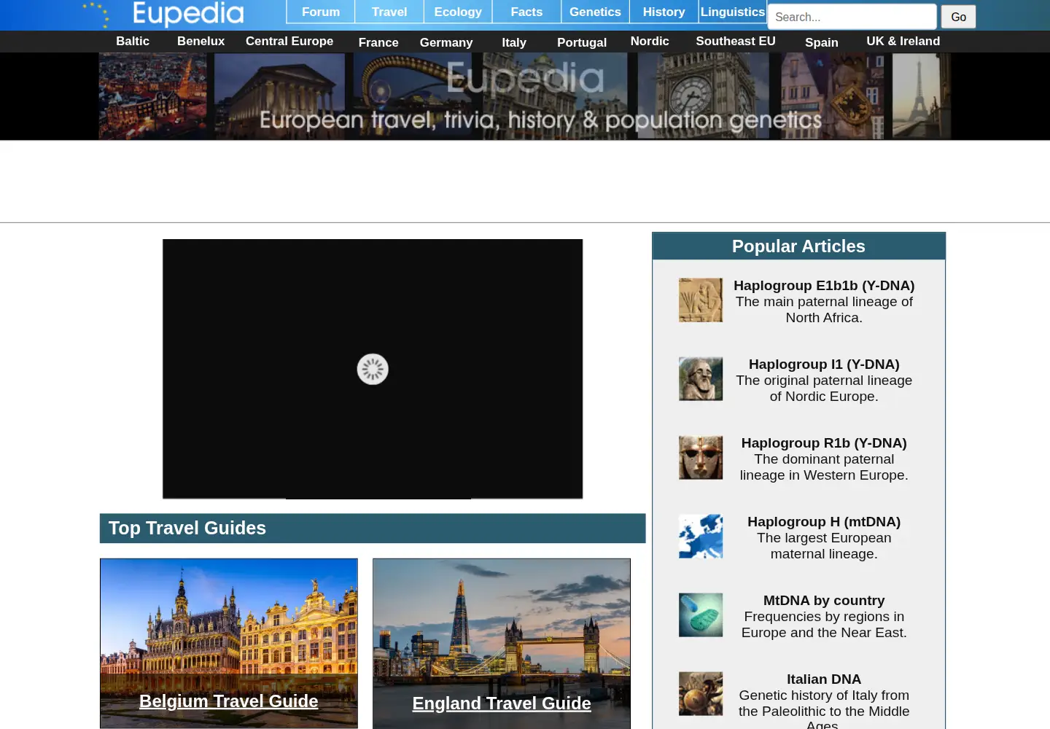Open the MtDNA by country article link
The height and width of the screenshot is (729, 1050).
pyautogui.click(x=824, y=601)
